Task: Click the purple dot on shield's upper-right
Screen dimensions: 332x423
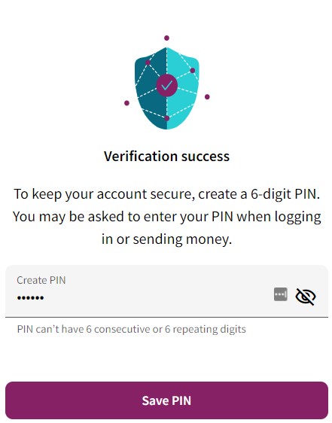Action: [192, 71]
